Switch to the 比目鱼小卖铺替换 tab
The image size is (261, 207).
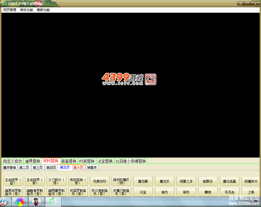tap(131, 161)
